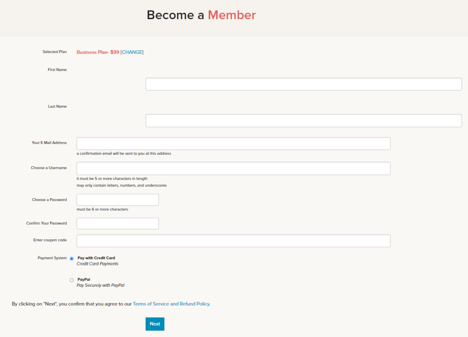Viewport: 468px width, 337px height.
Task: Click the "Confirm Your Password" label
Action: 47,223
